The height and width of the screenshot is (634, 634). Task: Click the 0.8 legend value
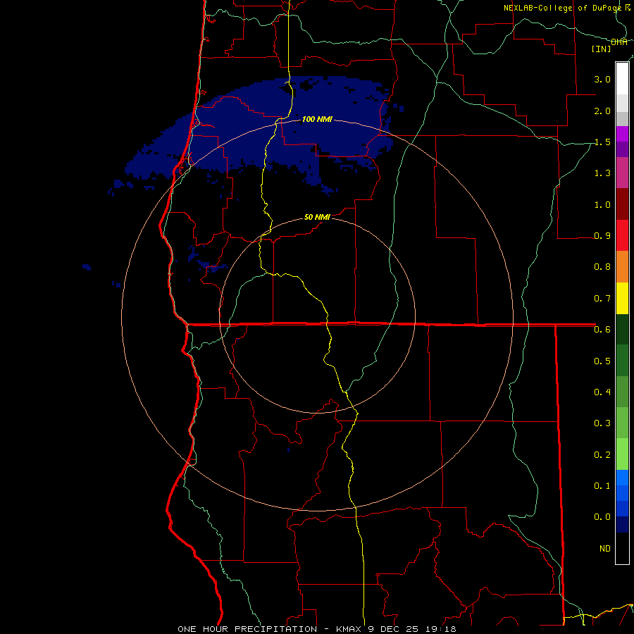(x=602, y=267)
